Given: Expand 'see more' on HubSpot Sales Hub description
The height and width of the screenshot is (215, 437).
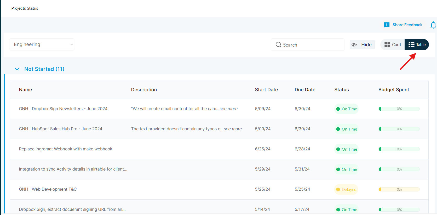Looking at the screenshot, I should (x=233, y=129).
